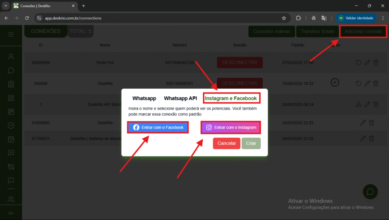This screenshot has width=389, height=220.
Task: Delete the connection with ID 61700021
Action: click(x=372, y=139)
